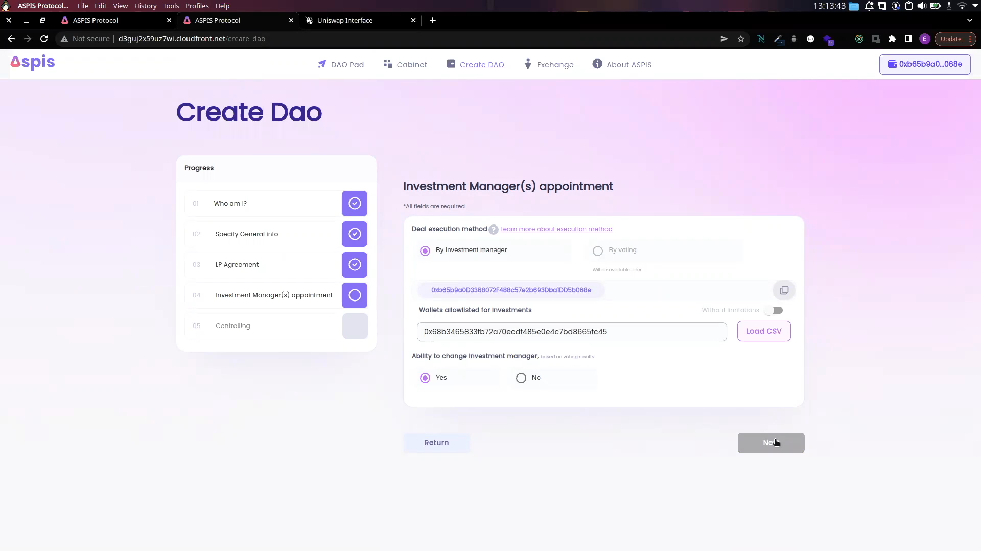Open the Edit menu
Screen dimensions: 981x551
tap(101, 6)
